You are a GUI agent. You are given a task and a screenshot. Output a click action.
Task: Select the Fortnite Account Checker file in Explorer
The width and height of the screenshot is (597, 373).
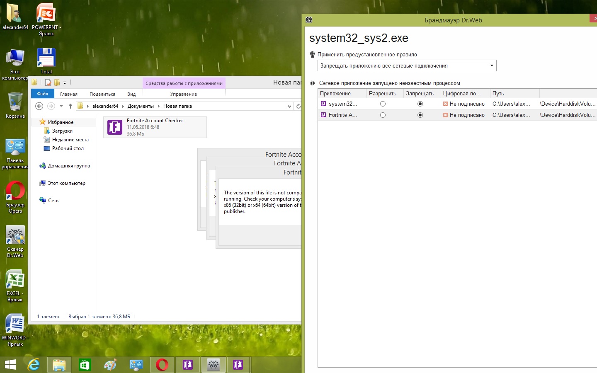155,127
